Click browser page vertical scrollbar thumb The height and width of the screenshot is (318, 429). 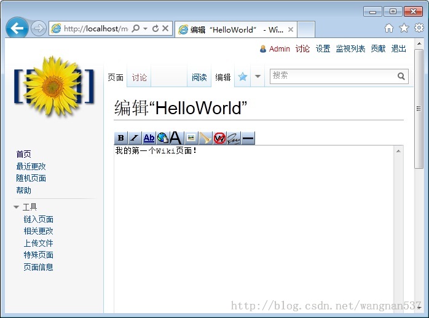coord(419,109)
